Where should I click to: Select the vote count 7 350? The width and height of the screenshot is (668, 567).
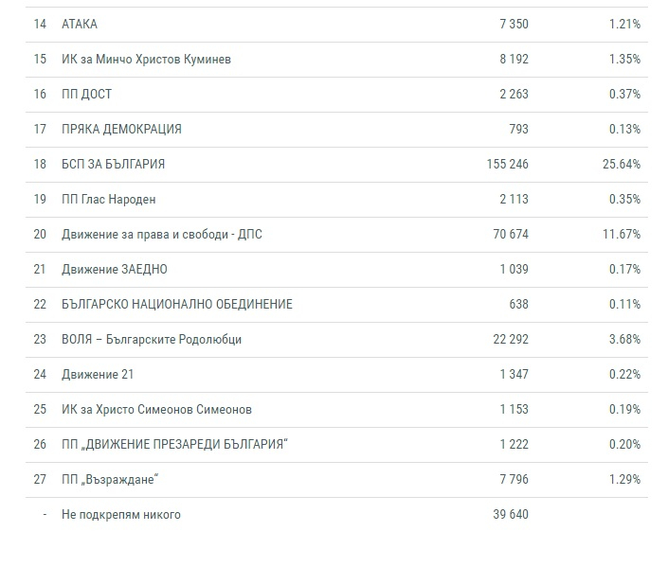pos(514,25)
